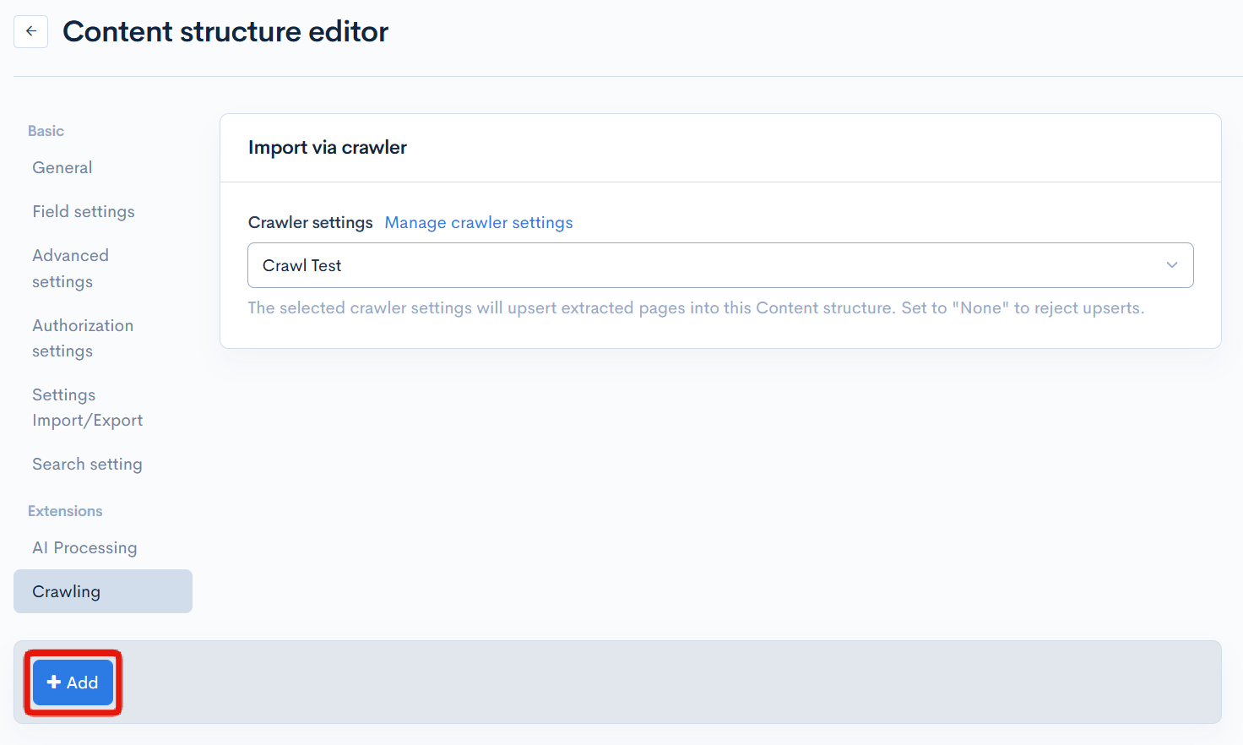
Task: Click the blue Add button
Action: pyautogui.click(x=73, y=682)
